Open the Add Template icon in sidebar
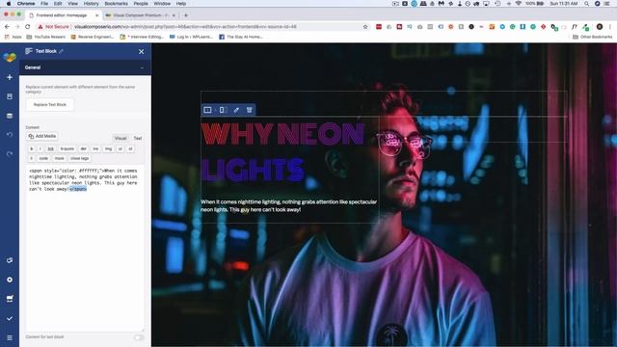The width and height of the screenshot is (617, 347). 10,96
